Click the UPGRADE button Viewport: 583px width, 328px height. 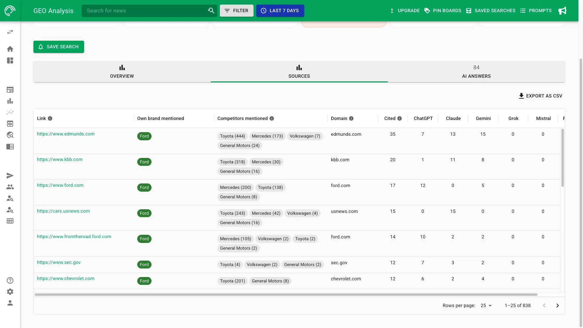click(x=404, y=11)
